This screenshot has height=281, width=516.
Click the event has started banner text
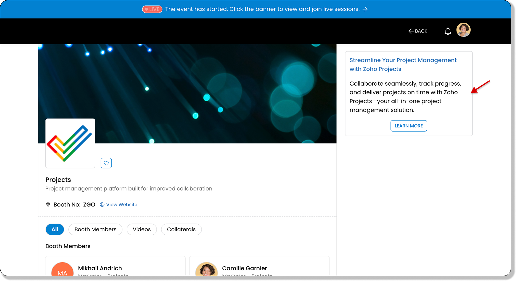pos(262,9)
